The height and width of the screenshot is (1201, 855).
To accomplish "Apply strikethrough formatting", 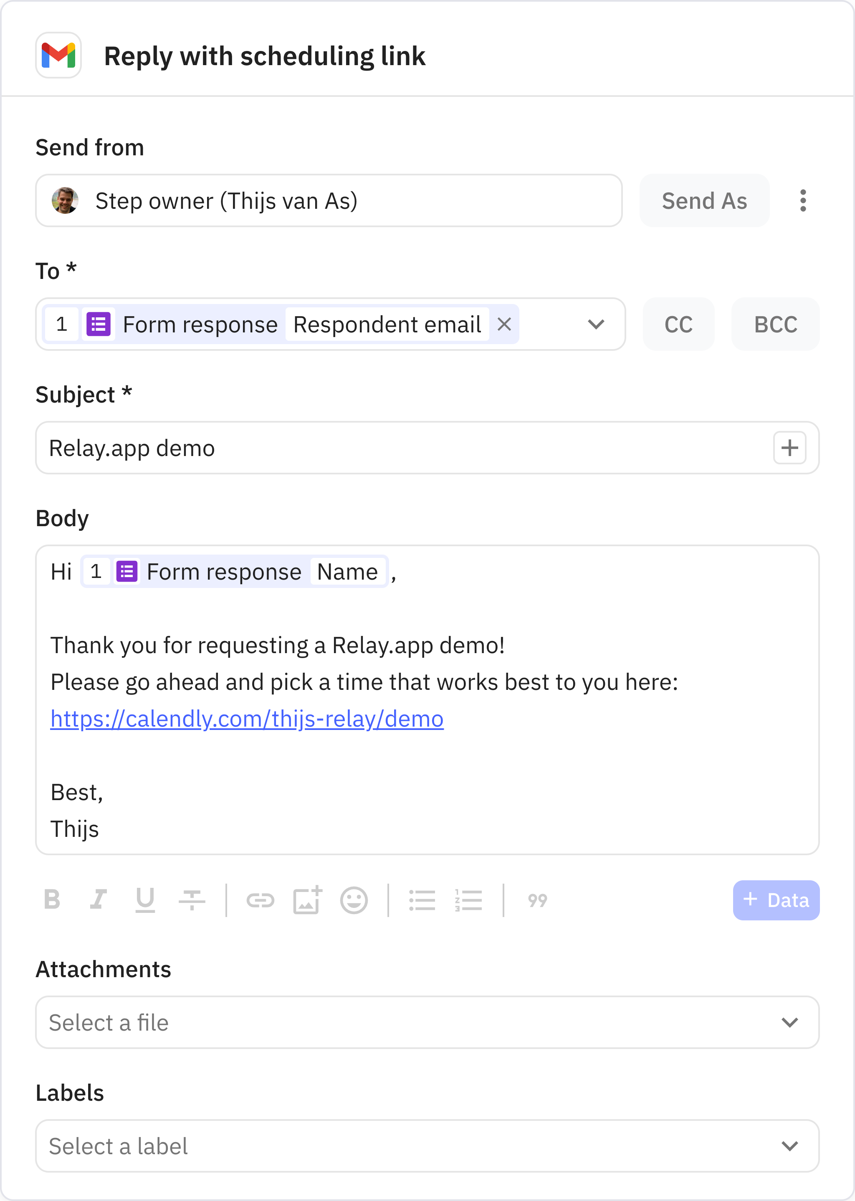I will tap(192, 900).
